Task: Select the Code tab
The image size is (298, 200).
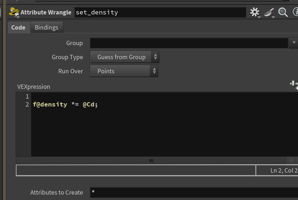Action: point(18,27)
